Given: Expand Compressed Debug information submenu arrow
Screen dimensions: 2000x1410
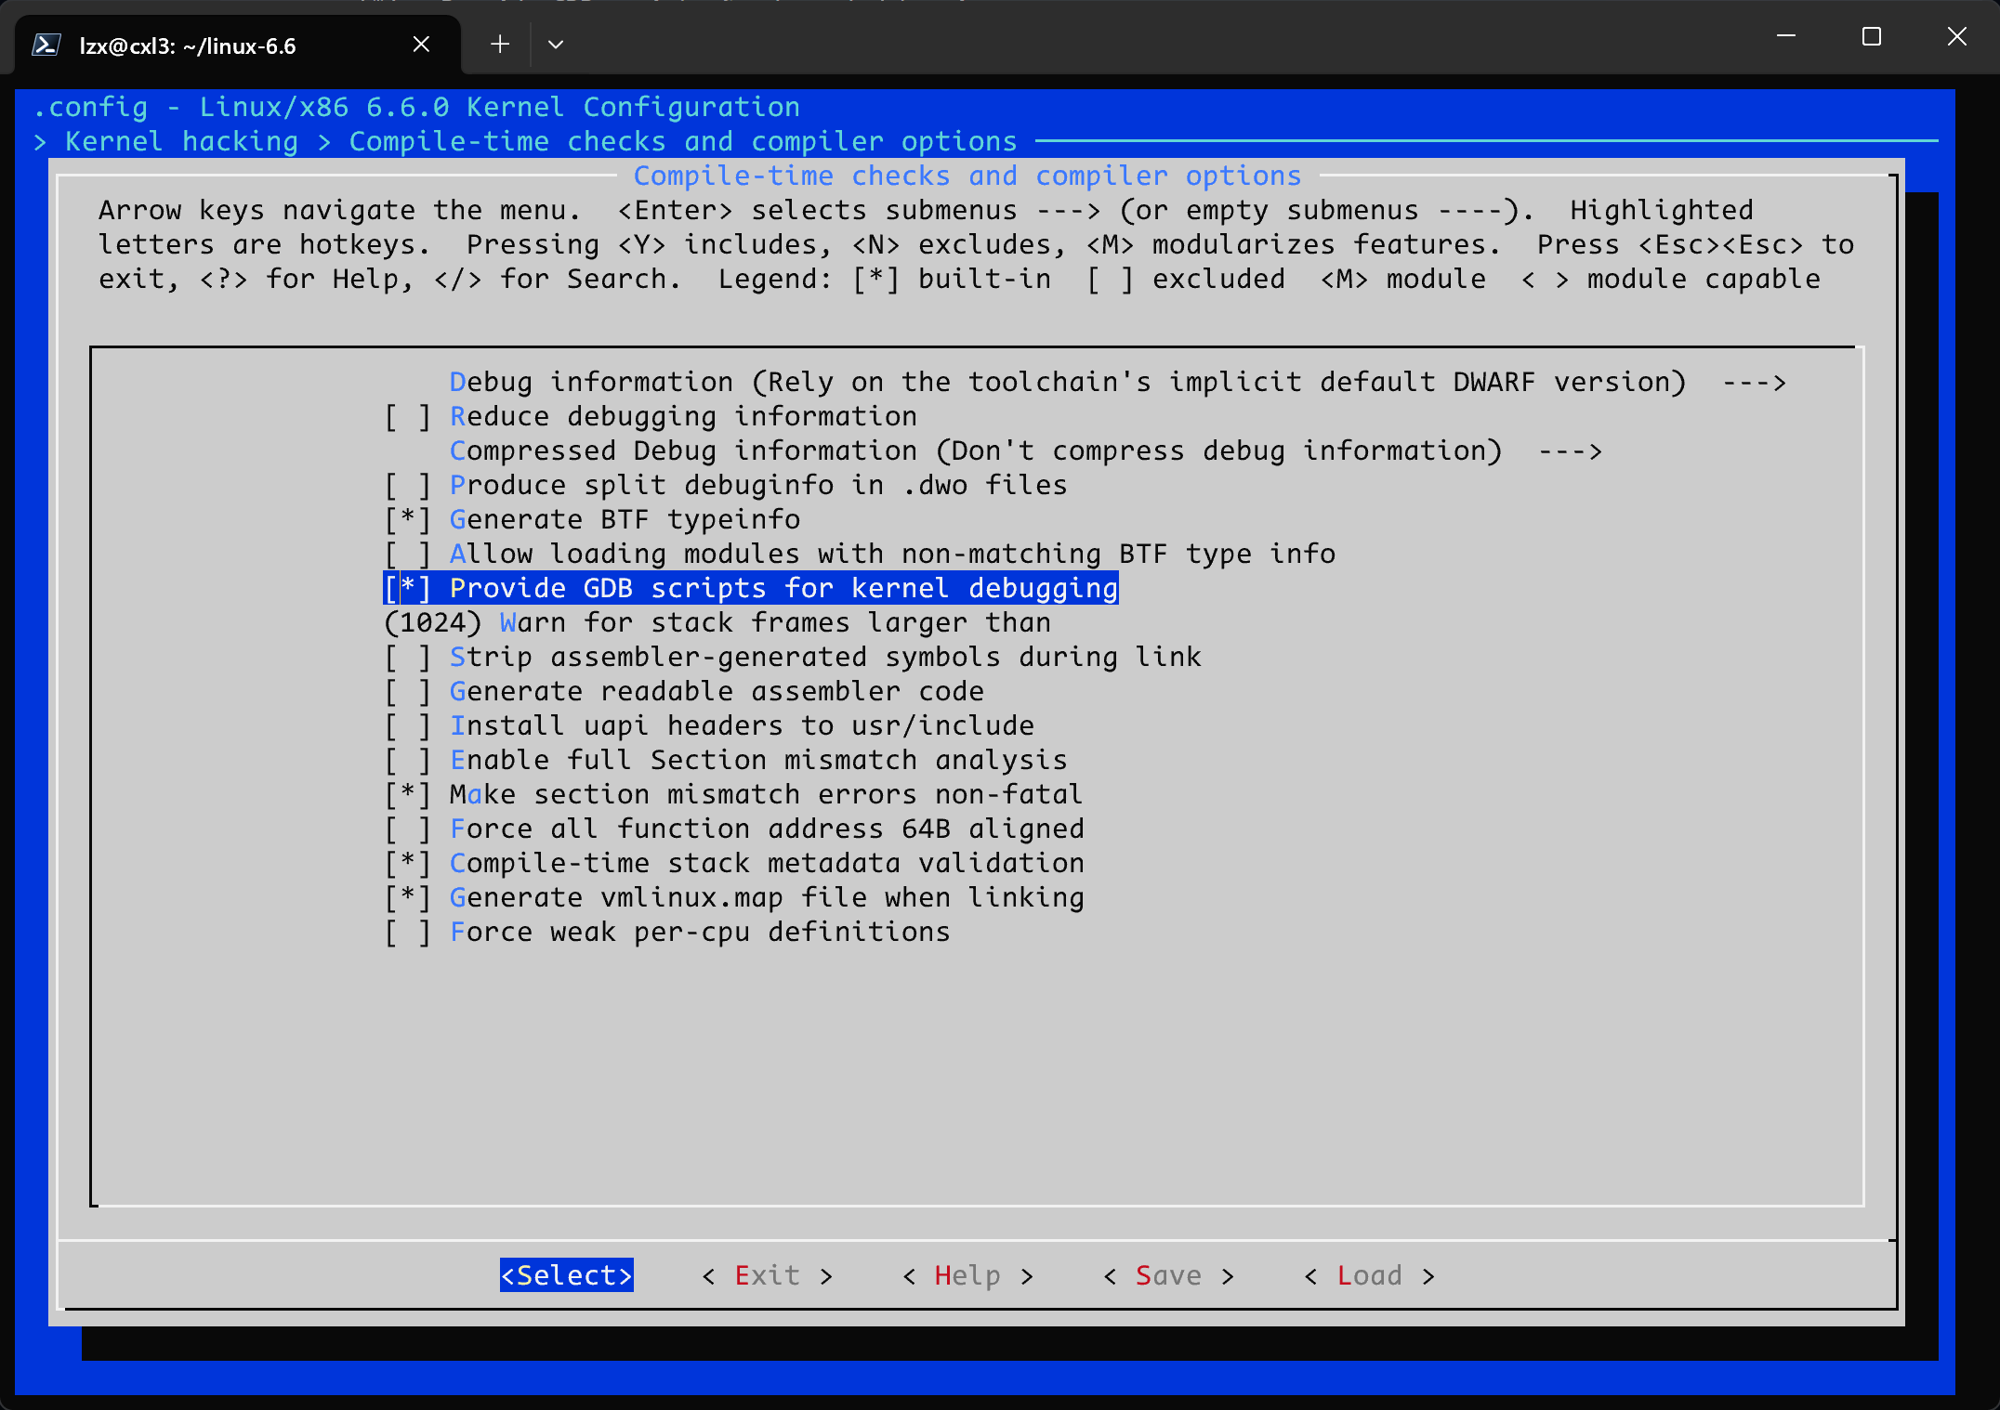Looking at the screenshot, I should 1570,450.
